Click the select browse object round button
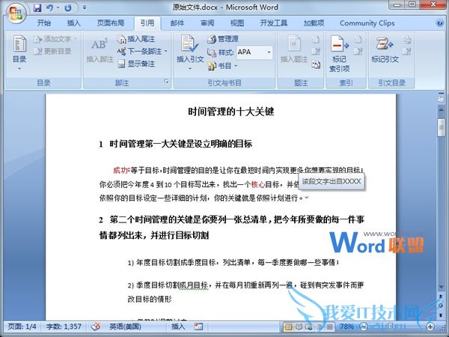 [x=441, y=306]
